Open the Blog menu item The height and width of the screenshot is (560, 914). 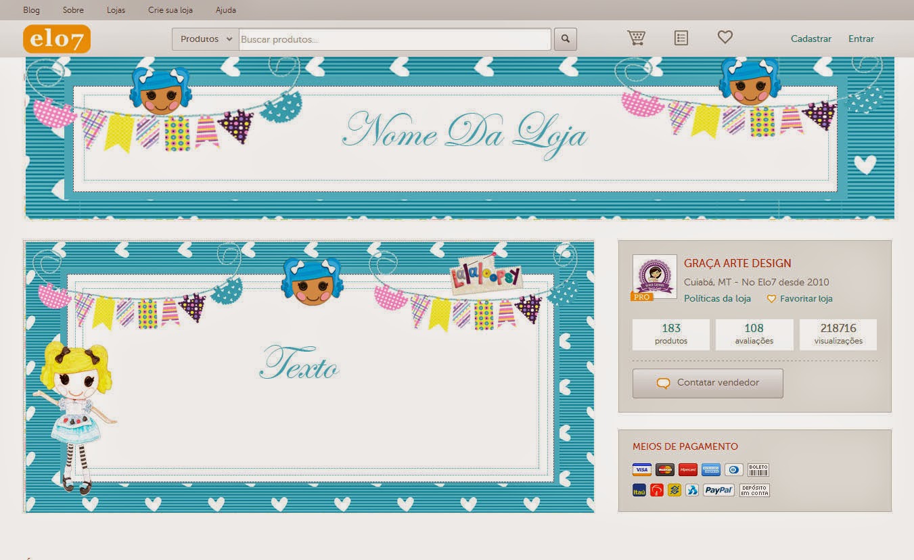click(x=31, y=10)
